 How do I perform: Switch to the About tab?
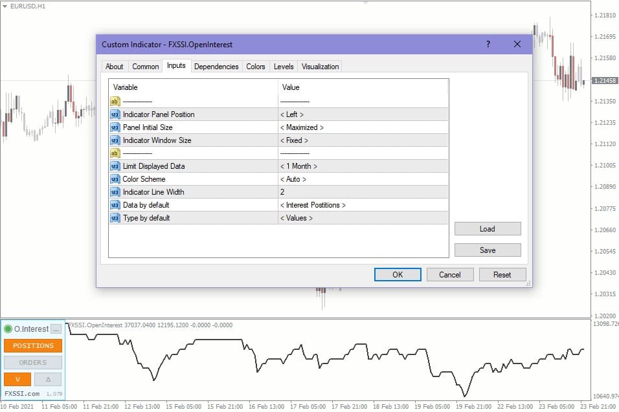pos(115,67)
